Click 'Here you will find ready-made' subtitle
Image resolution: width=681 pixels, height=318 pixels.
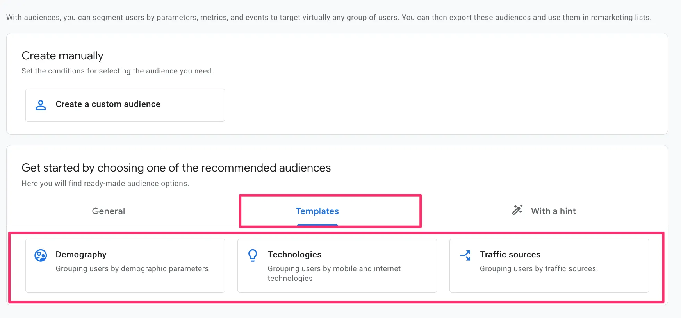(x=105, y=183)
